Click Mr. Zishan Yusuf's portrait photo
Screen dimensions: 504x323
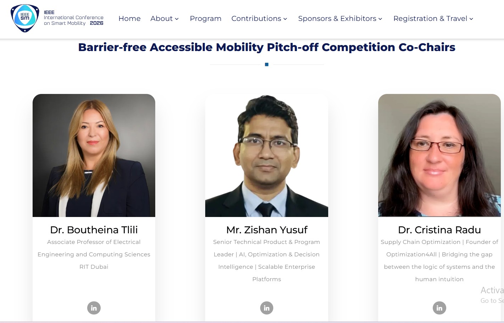pyautogui.click(x=267, y=155)
